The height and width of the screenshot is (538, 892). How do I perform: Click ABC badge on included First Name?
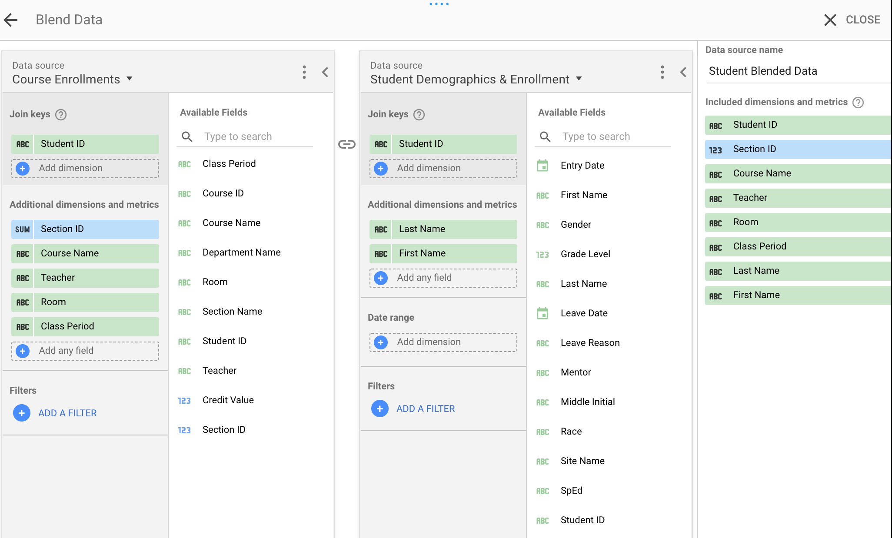(x=716, y=296)
